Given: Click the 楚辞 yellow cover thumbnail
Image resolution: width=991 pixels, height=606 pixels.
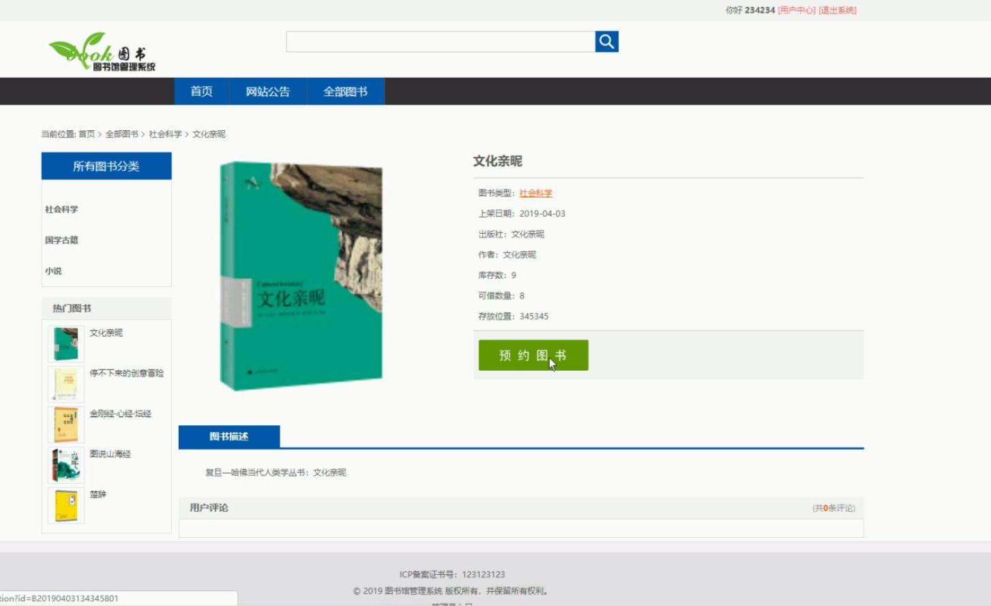Looking at the screenshot, I should [x=66, y=506].
